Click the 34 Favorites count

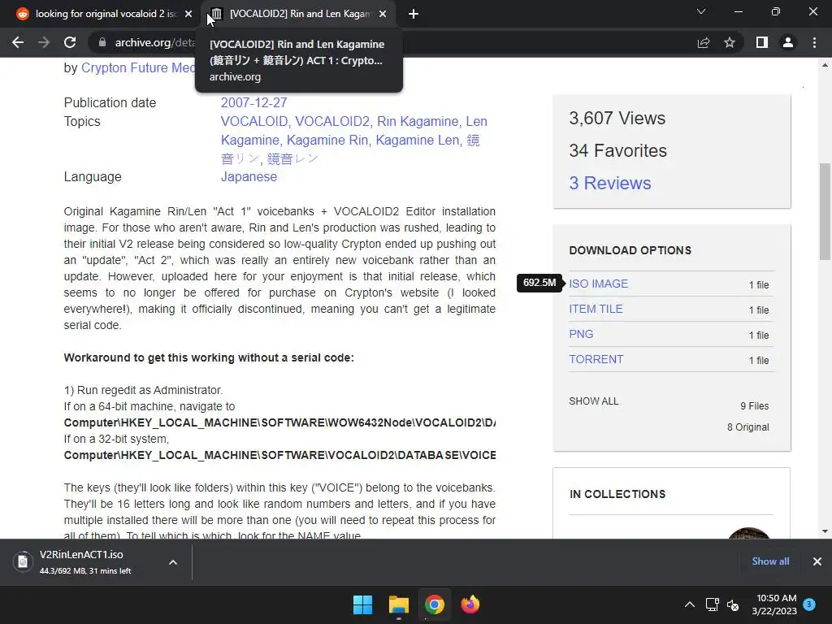[617, 150]
